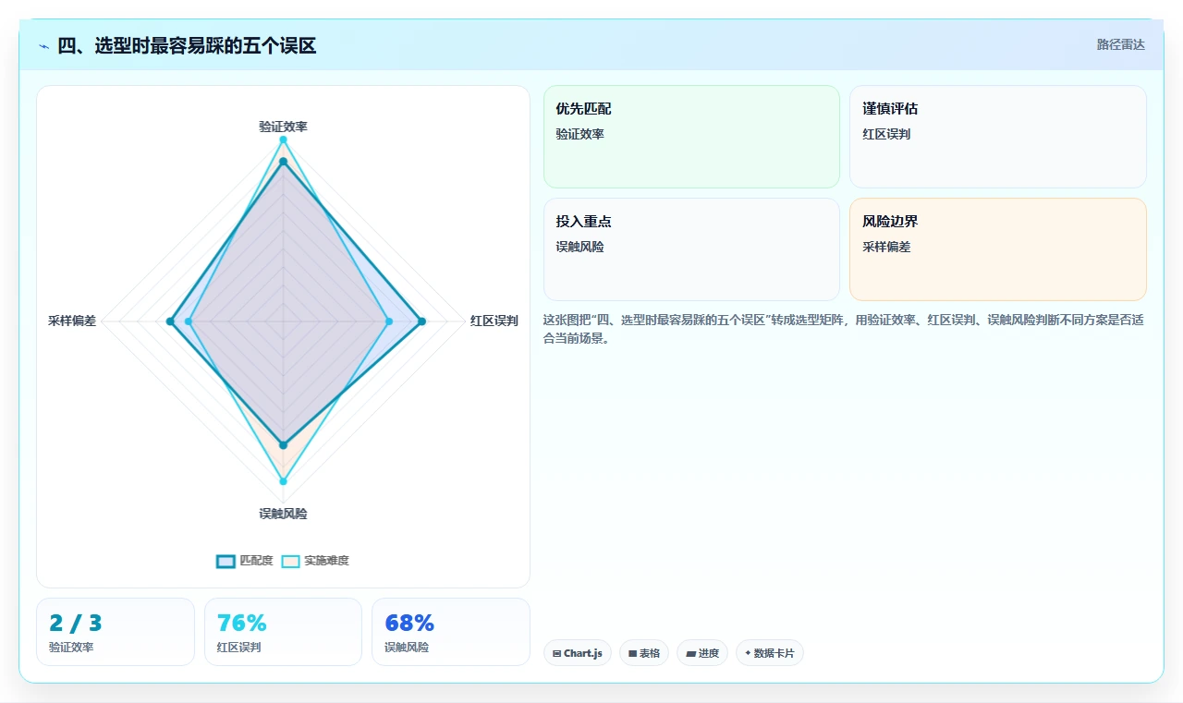Image resolution: width=1183 pixels, height=703 pixels.
Task: Select the 进度 chip label
Action: pos(708,653)
